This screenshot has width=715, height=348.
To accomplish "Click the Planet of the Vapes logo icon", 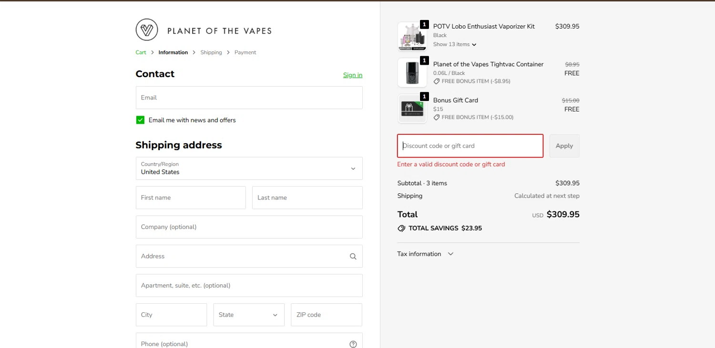I will (x=147, y=30).
